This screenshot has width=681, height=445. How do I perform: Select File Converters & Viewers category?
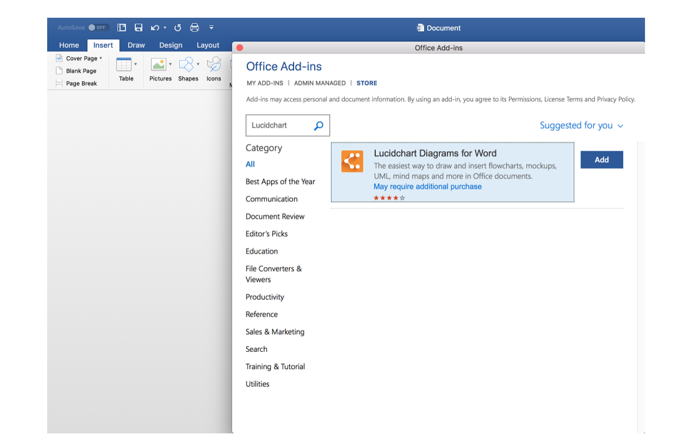[274, 274]
